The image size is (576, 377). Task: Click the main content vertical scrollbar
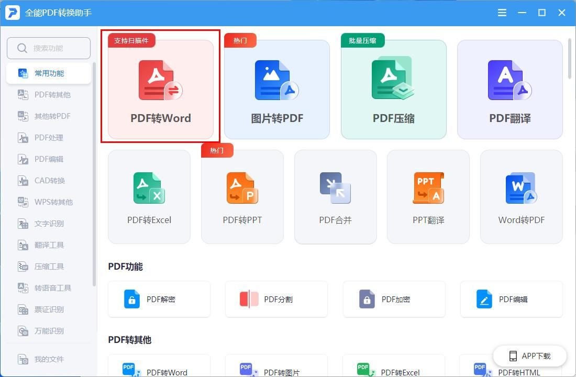(x=570, y=58)
